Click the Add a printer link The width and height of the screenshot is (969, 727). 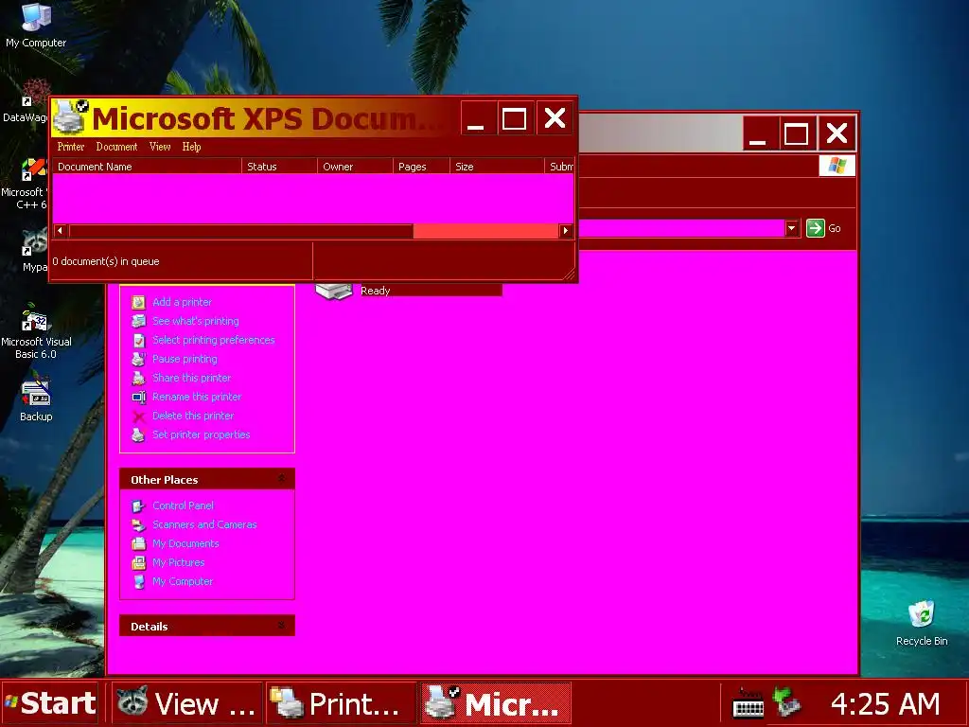pos(183,302)
